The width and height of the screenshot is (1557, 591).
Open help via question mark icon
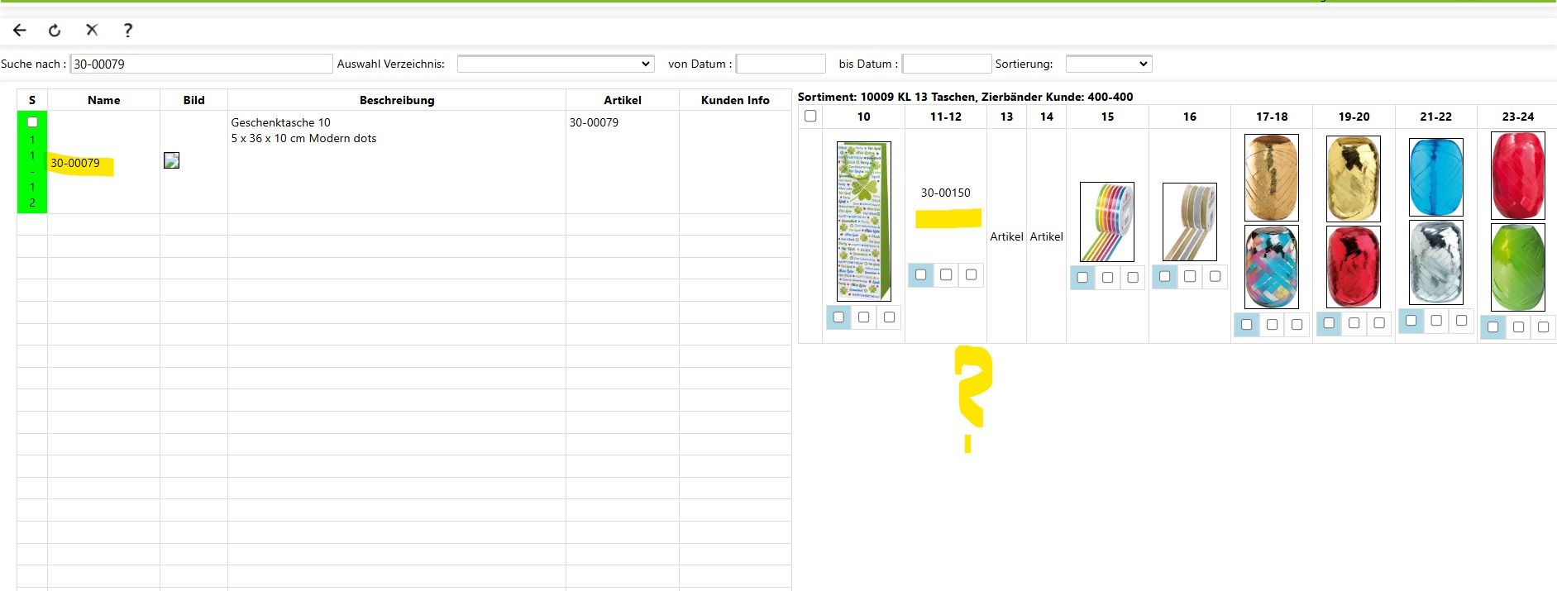click(x=127, y=31)
